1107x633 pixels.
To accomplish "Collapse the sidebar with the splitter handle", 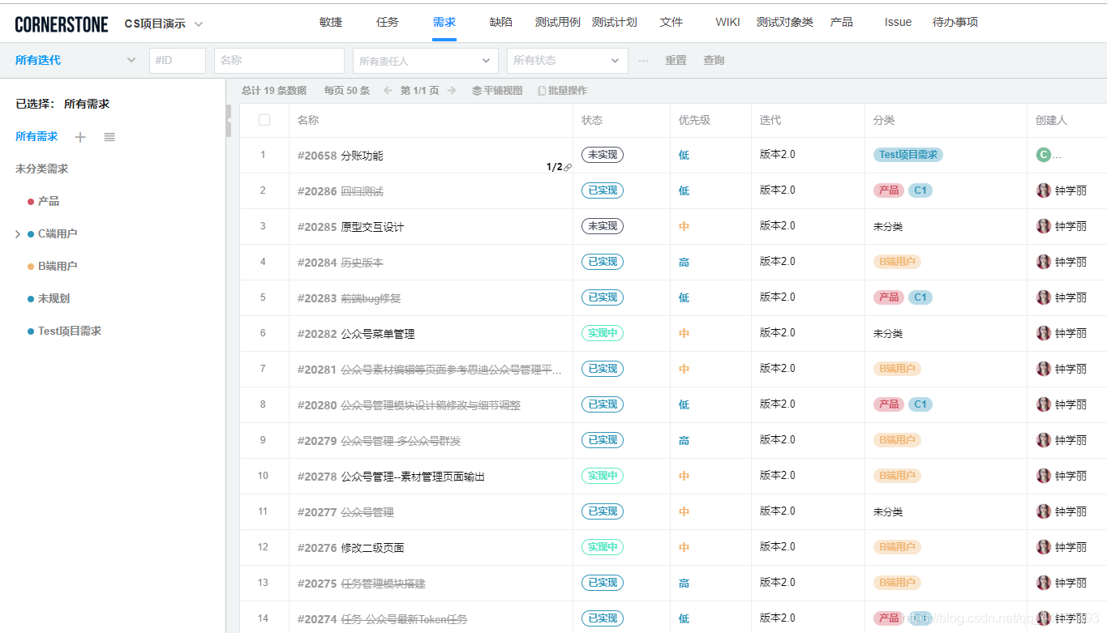I will pyautogui.click(x=228, y=121).
